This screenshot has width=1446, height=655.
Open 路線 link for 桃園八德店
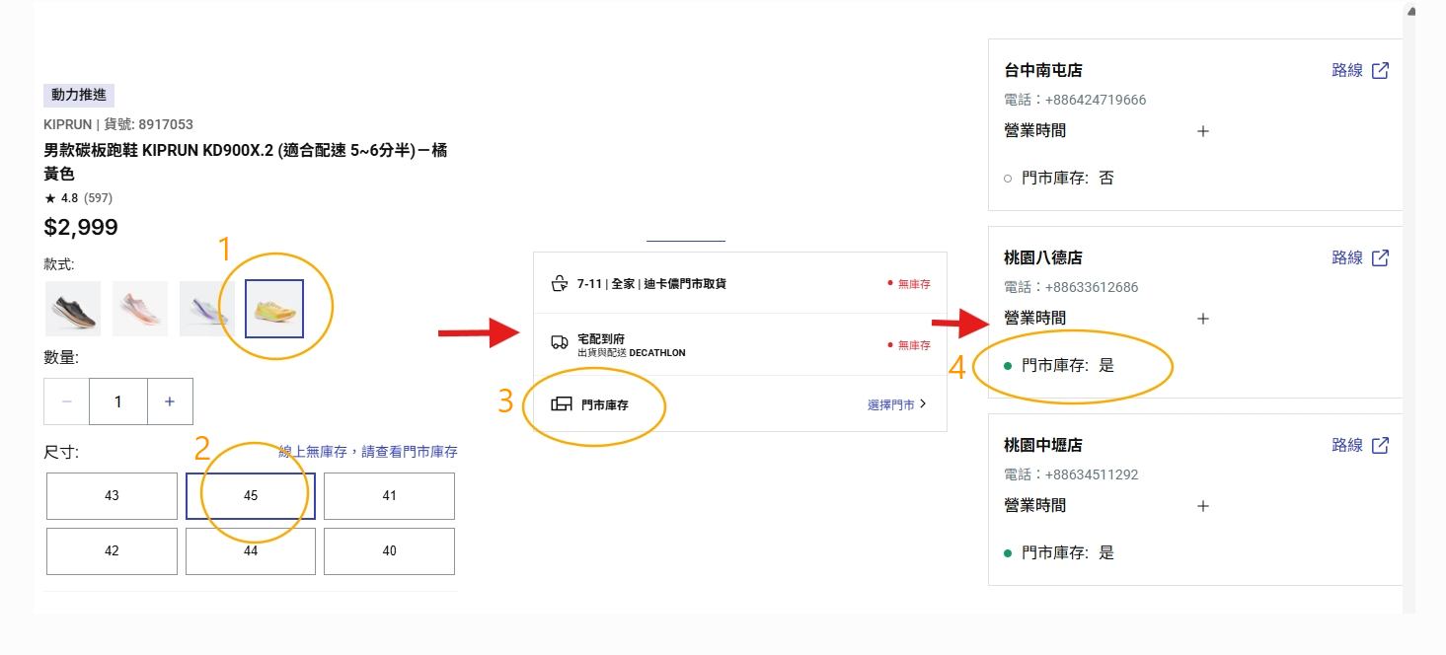(1347, 257)
